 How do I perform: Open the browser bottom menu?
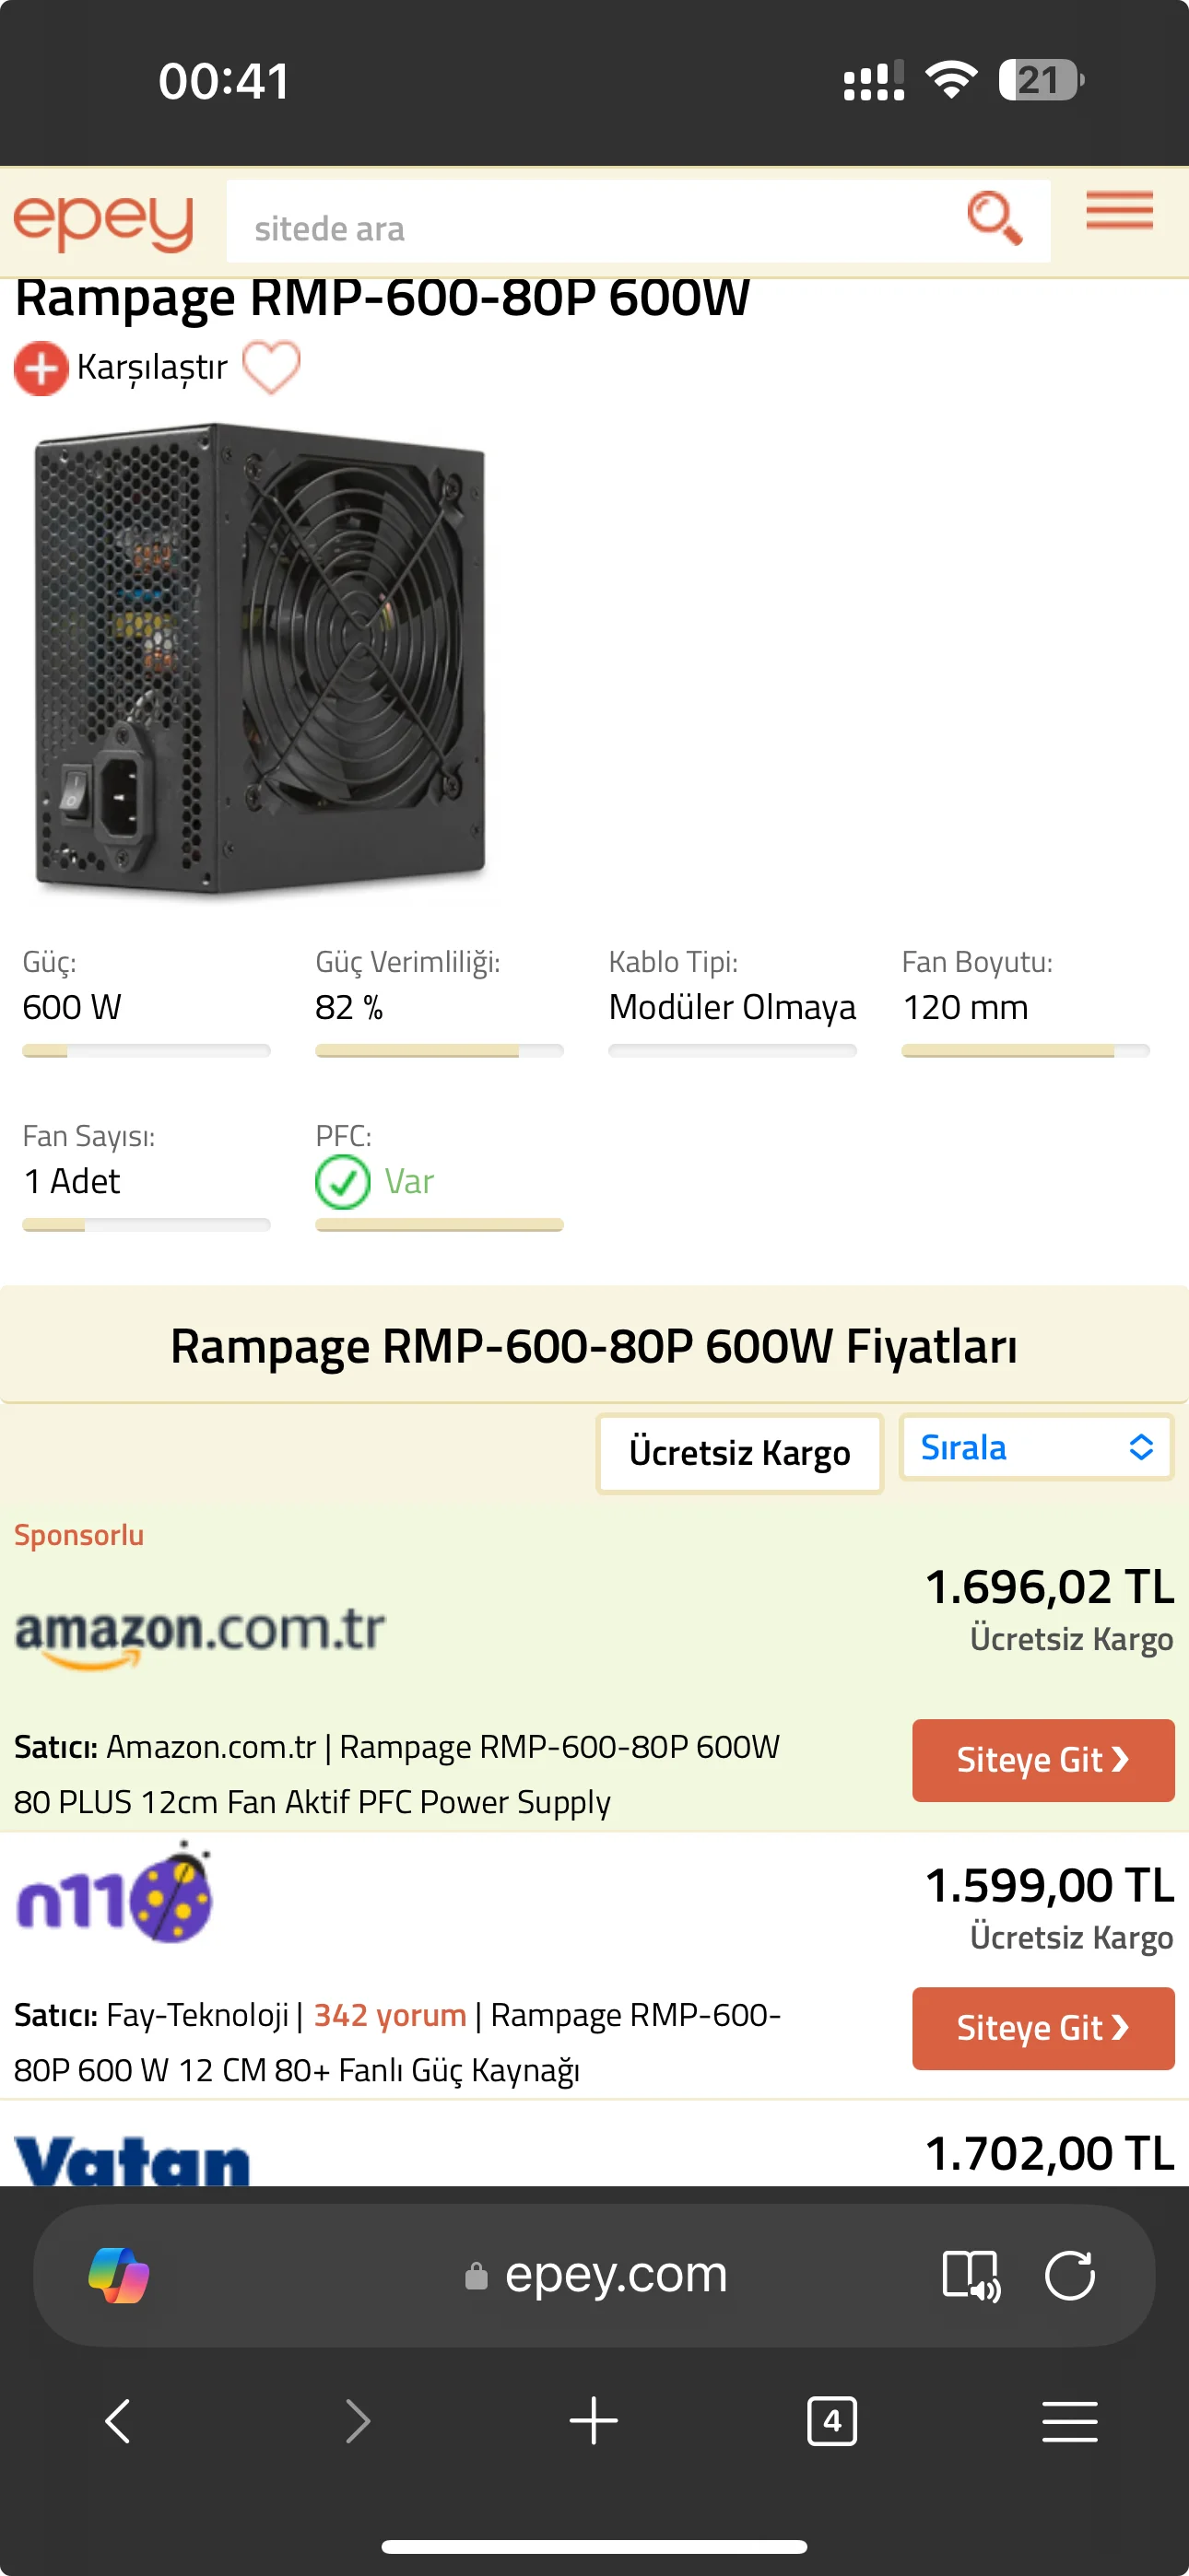[1069, 2421]
